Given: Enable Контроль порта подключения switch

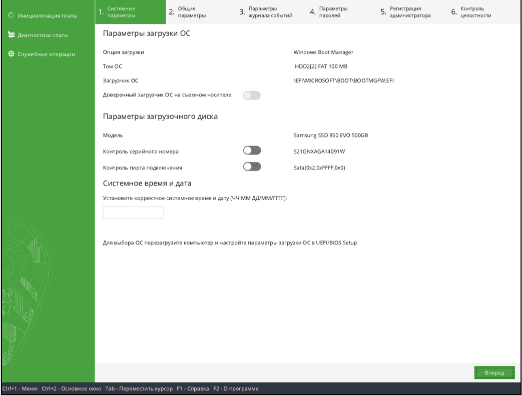Looking at the screenshot, I should [x=252, y=167].
